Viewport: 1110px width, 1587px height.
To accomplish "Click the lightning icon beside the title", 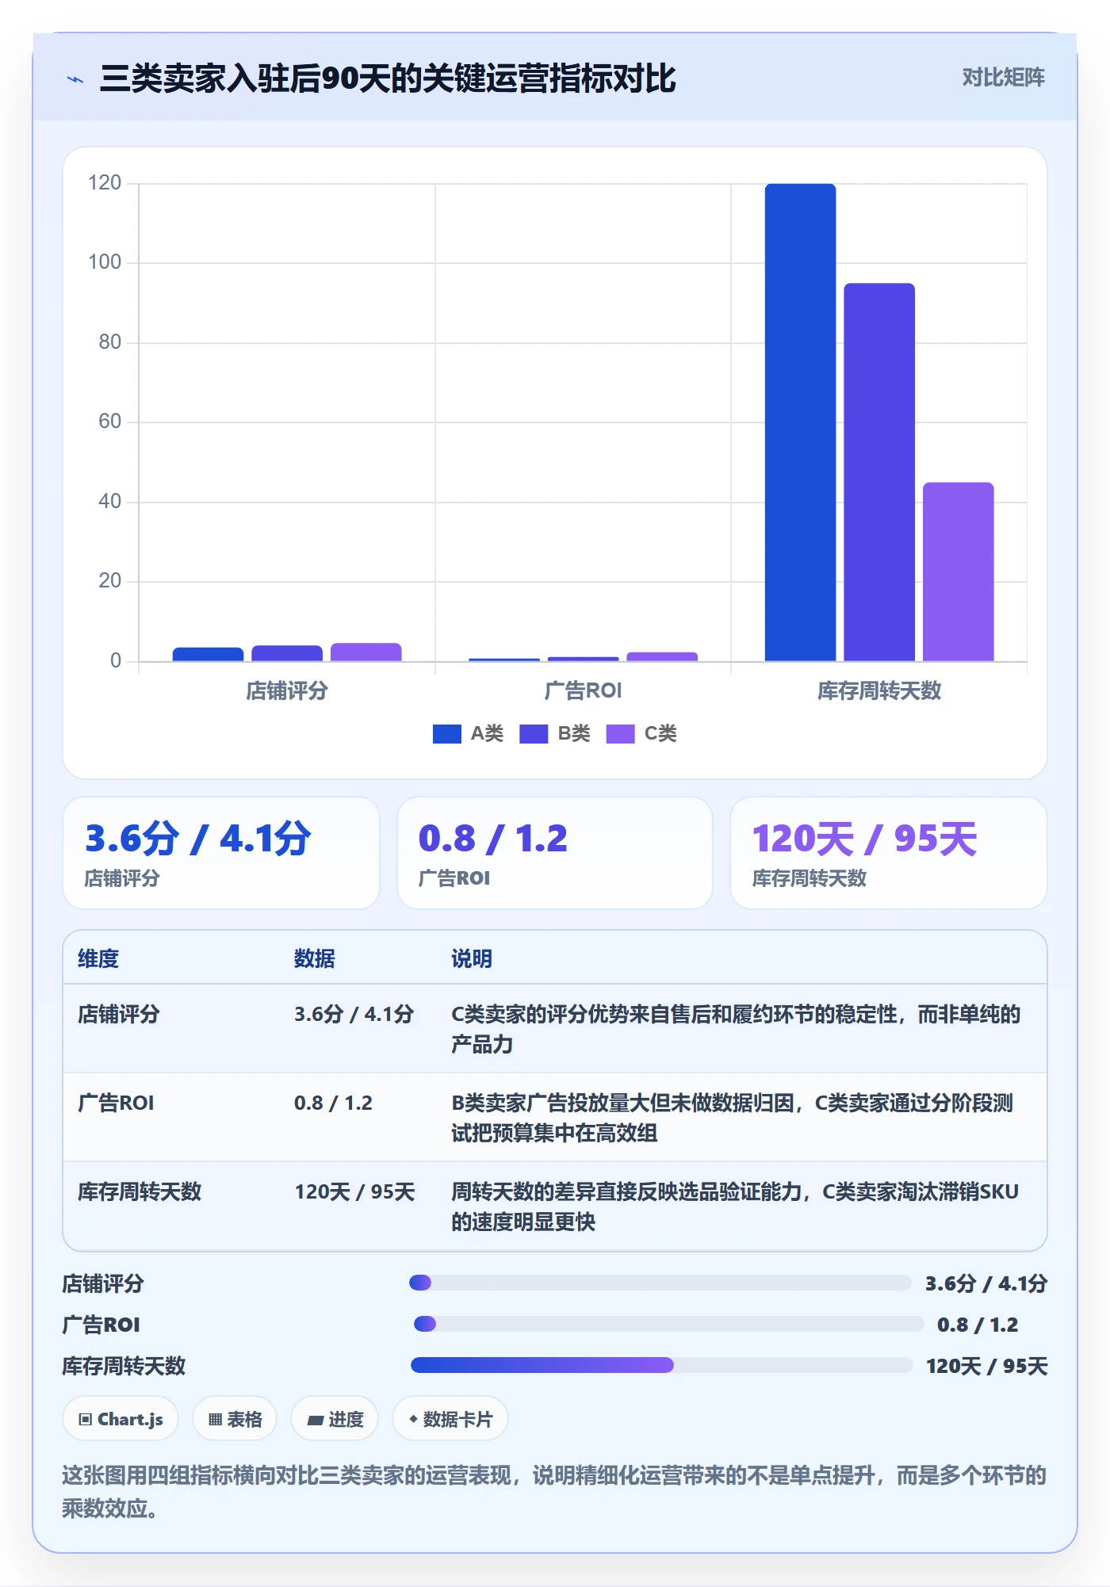I will point(75,79).
